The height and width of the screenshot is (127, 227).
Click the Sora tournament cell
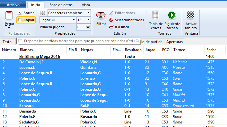(176, 78)
